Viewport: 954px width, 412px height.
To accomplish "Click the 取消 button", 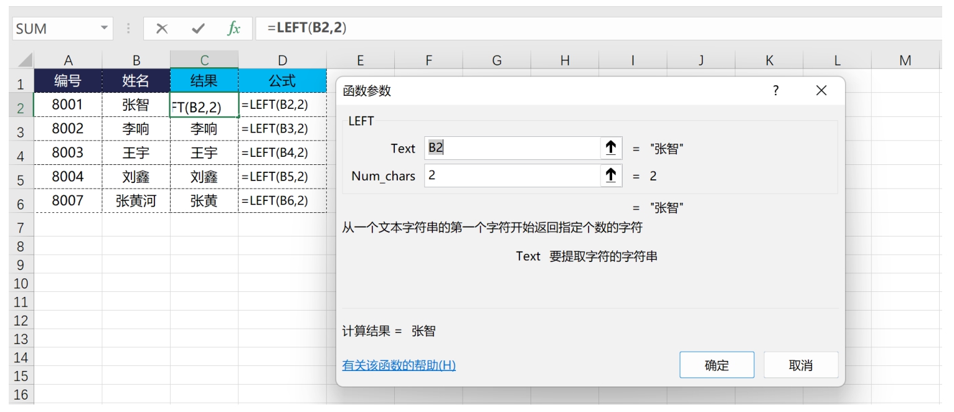I will click(800, 365).
